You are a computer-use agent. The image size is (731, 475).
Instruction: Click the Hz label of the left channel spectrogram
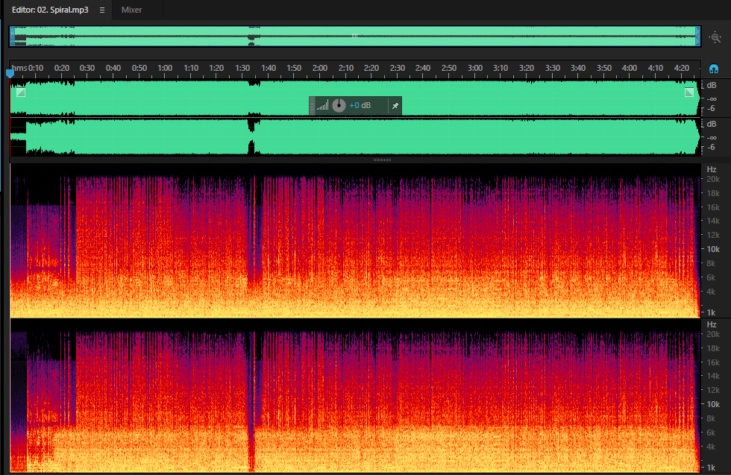pos(712,170)
